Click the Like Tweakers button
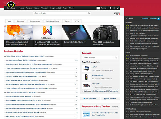Viewport: 161px width, 119px height. (110, 99)
